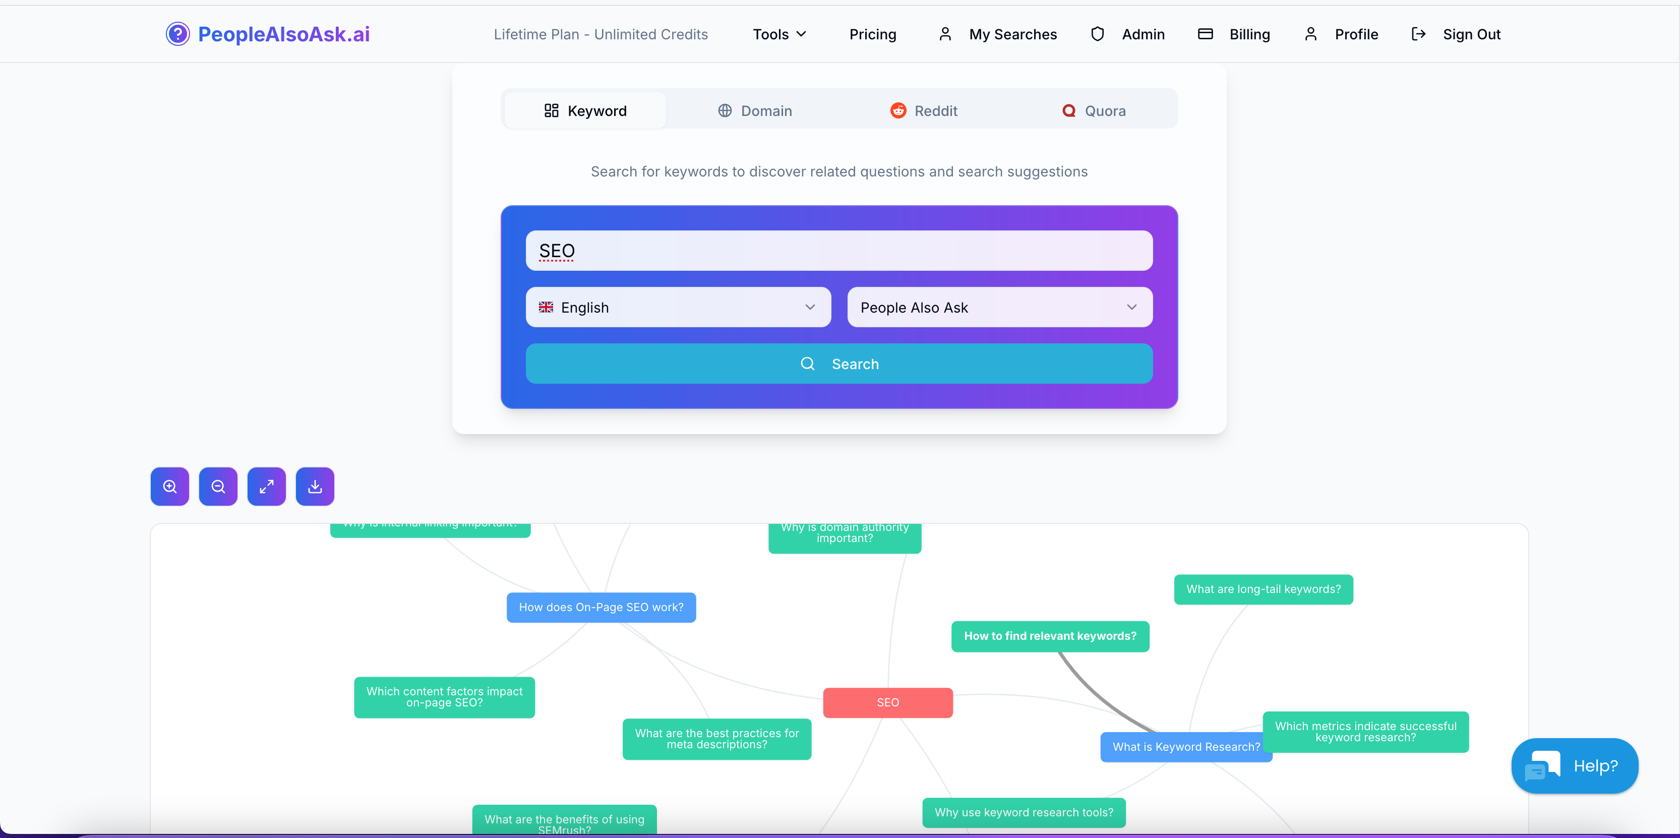Click the central SEO node
Viewport: 1680px width, 838px height.
pos(887,702)
